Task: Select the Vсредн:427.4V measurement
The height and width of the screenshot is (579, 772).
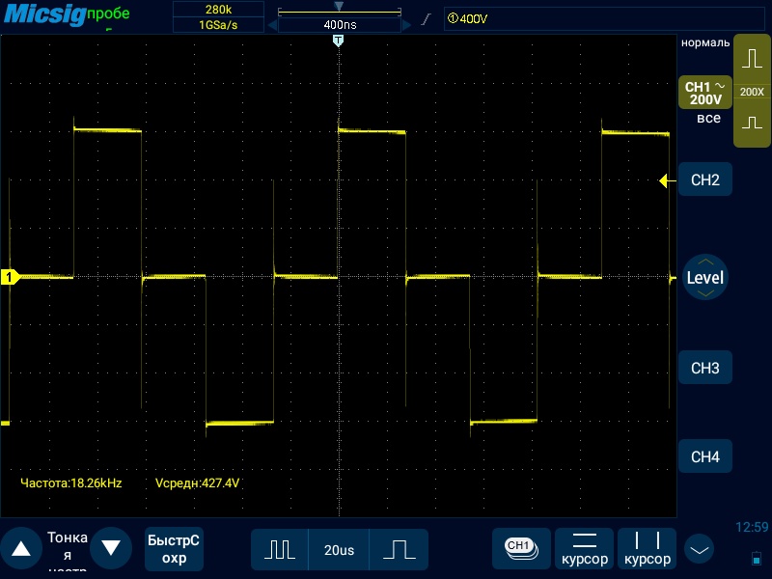Action: (x=198, y=483)
